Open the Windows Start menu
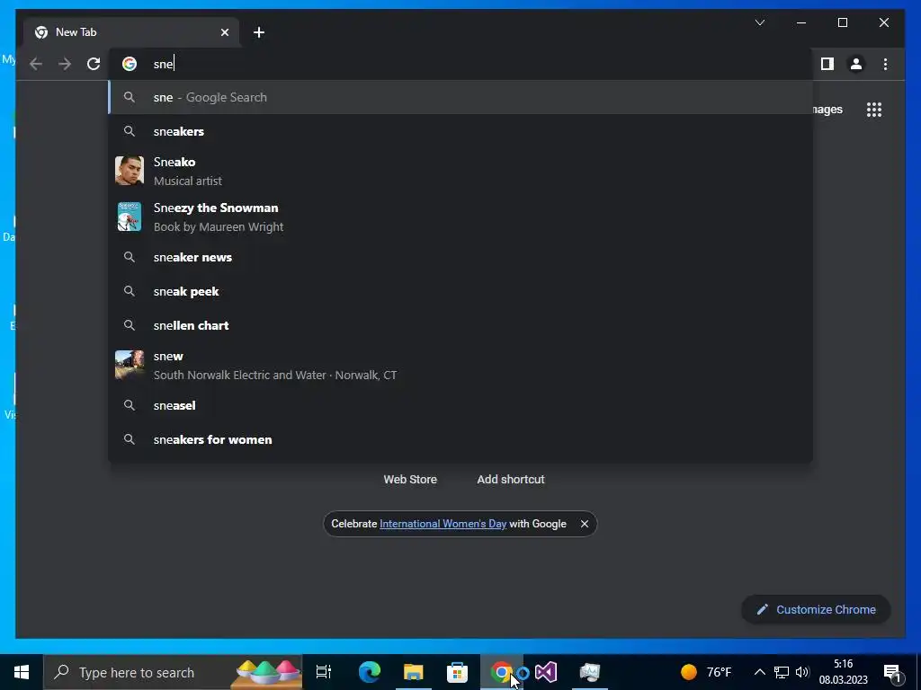This screenshot has width=921, height=690. tap(22, 672)
